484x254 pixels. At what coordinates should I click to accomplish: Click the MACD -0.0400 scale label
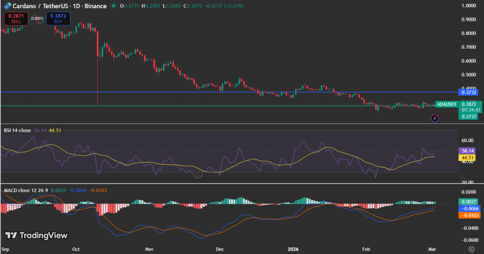tap(470, 228)
